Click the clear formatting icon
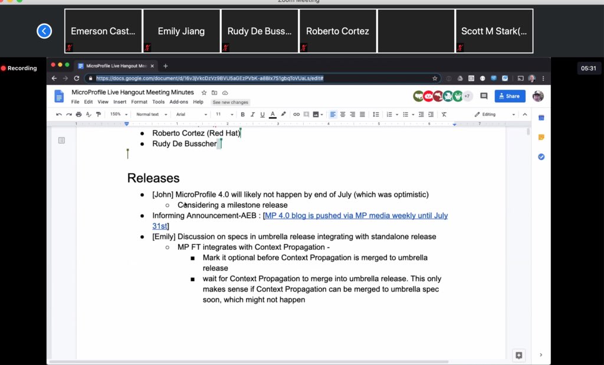Viewport: 604px width, 365px height. 444,114
